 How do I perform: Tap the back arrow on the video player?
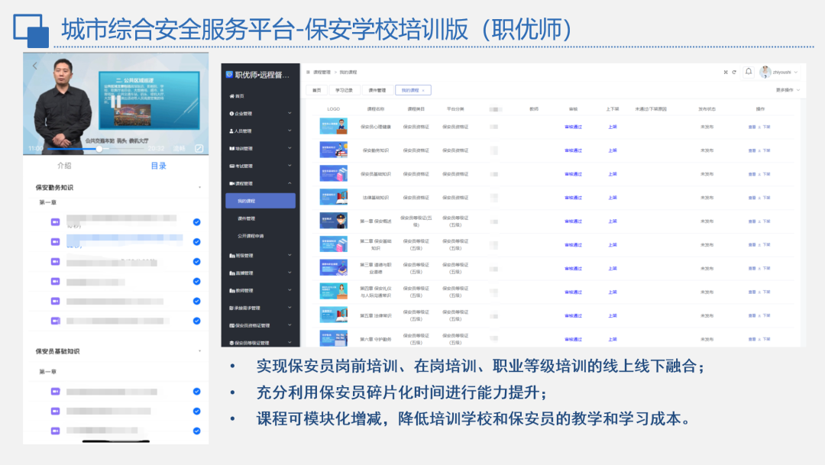(x=34, y=66)
